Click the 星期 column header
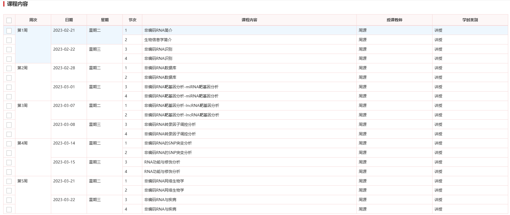This screenshot has height=215, width=510. pyautogui.click(x=105, y=20)
